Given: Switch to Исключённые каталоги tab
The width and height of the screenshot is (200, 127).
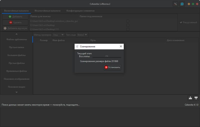Looking at the screenshot, I should click(x=47, y=11).
